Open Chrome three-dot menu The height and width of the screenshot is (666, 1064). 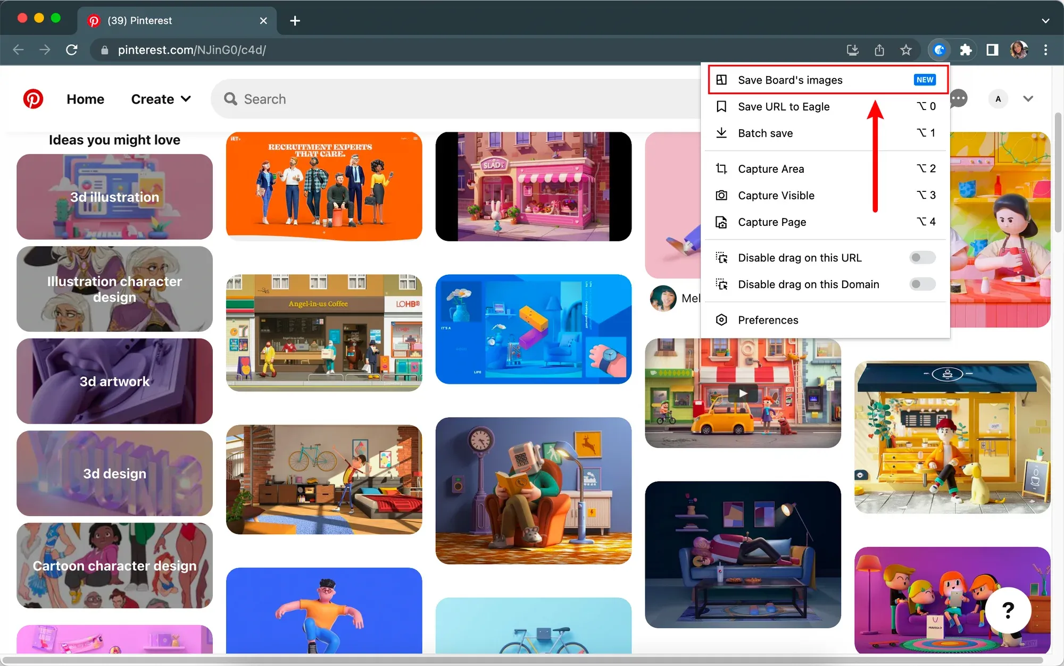(x=1045, y=50)
